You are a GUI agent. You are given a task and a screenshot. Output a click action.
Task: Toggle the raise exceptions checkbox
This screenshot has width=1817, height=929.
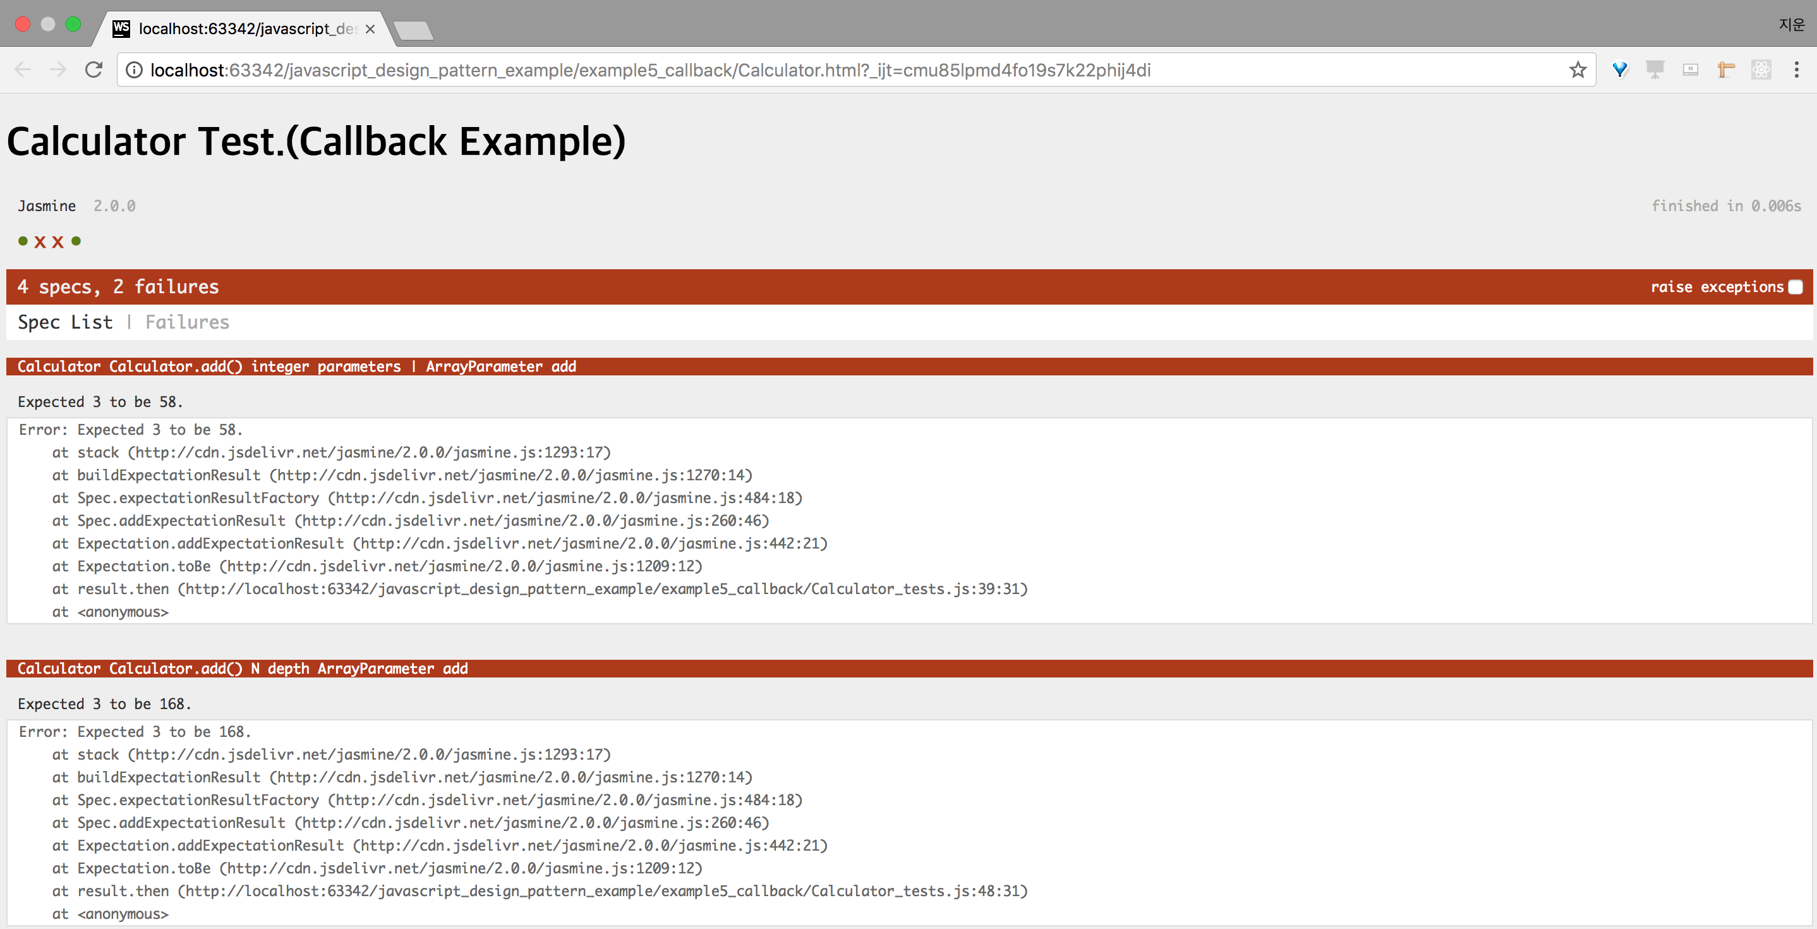[1796, 287]
